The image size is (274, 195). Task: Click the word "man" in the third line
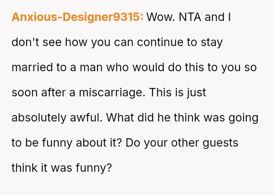pyautogui.click(x=92, y=67)
